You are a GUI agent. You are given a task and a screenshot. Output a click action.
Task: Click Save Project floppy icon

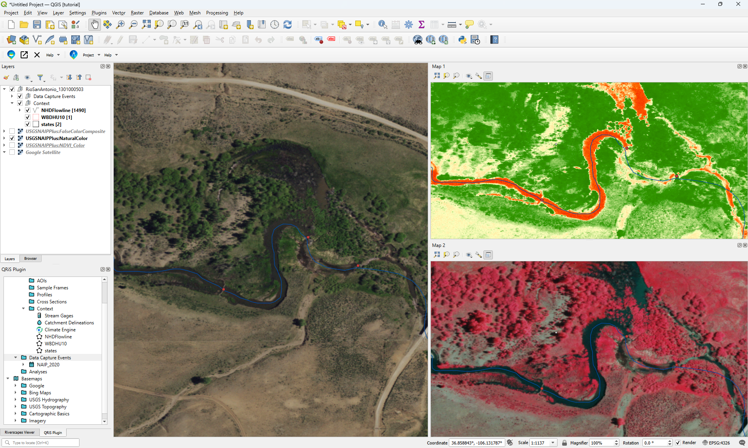point(37,24)
